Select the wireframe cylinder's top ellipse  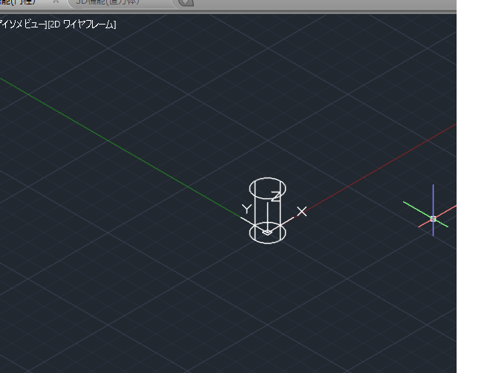point(267,188)
